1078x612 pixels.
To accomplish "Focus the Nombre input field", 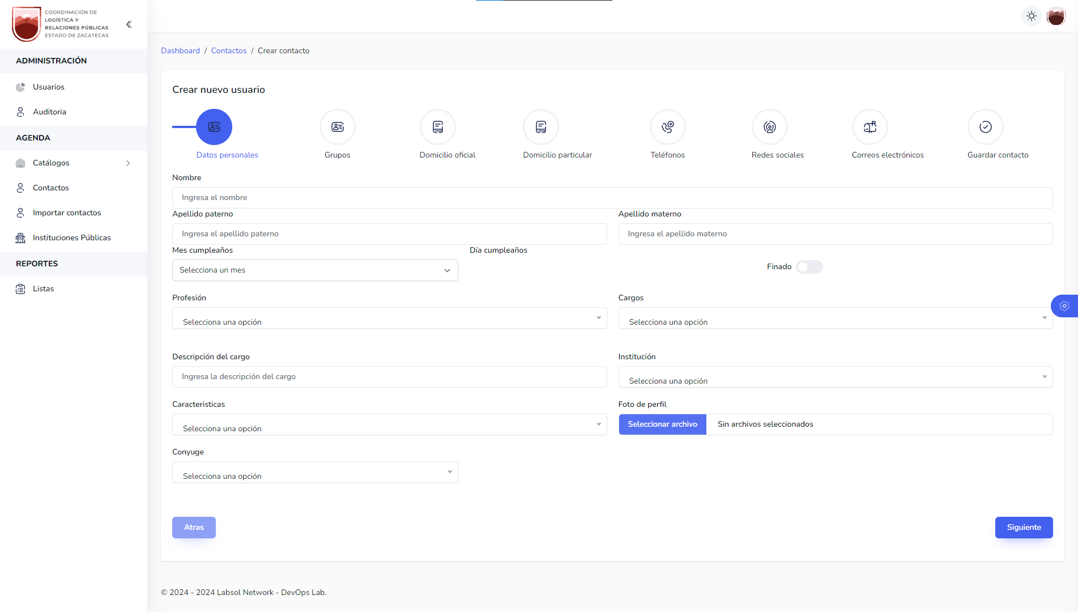I will point(612,198).
